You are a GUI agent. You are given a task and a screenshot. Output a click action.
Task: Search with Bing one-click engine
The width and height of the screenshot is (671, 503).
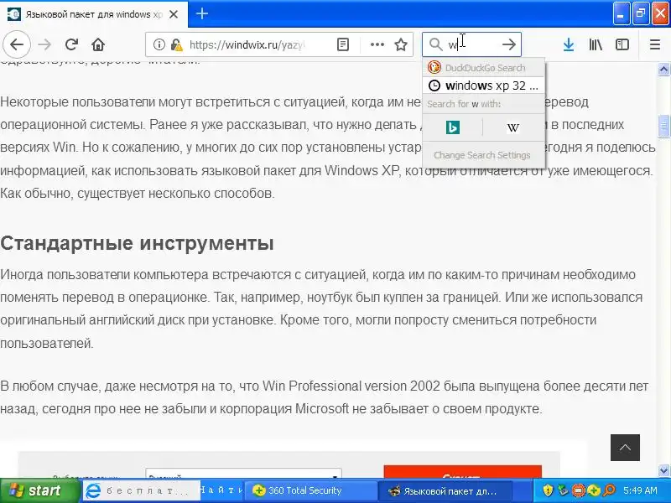453,127
